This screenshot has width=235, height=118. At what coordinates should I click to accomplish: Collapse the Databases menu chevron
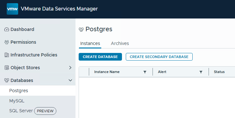point(70,80)
